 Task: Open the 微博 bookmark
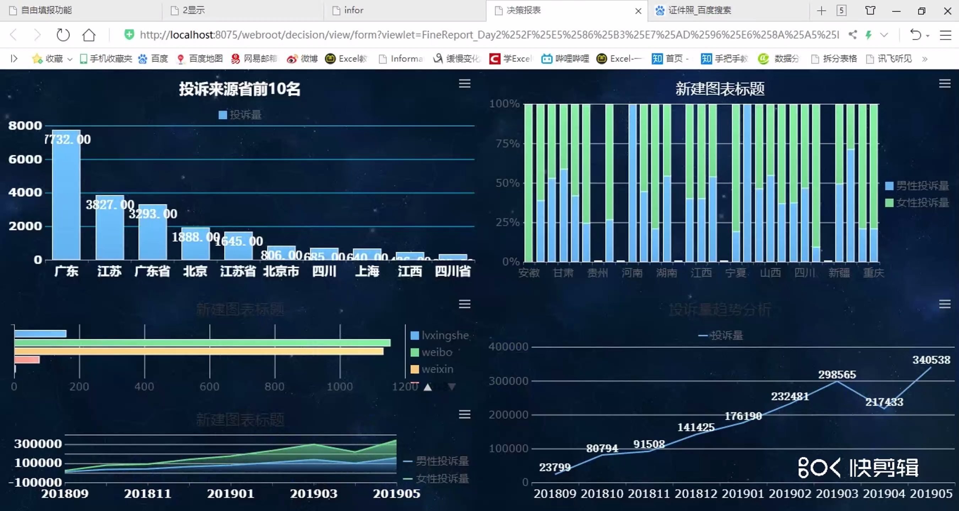coord(302,59)
